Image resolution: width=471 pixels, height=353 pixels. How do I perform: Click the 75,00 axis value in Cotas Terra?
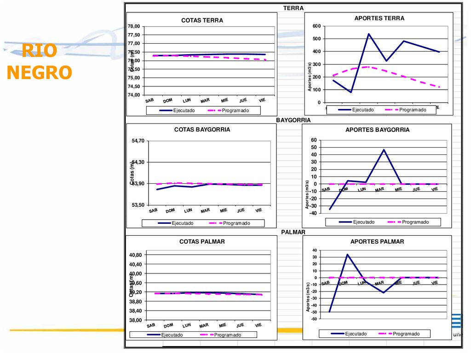click(x=134, y=78)
